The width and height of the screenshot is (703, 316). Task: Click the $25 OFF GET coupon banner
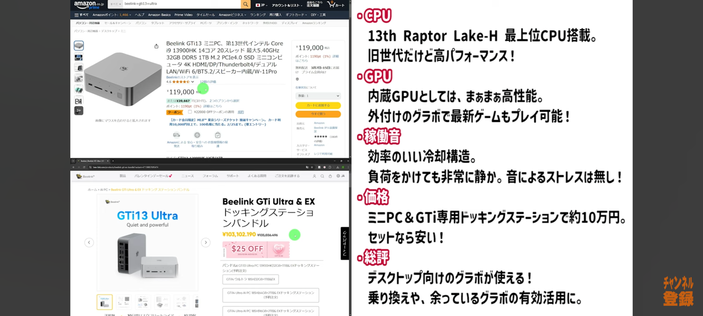(x=256, y=250)
